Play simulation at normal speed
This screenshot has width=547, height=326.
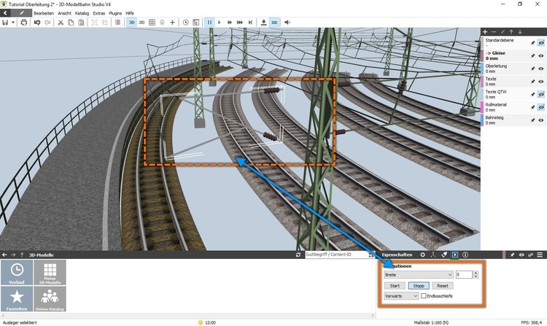coord(220,23)
